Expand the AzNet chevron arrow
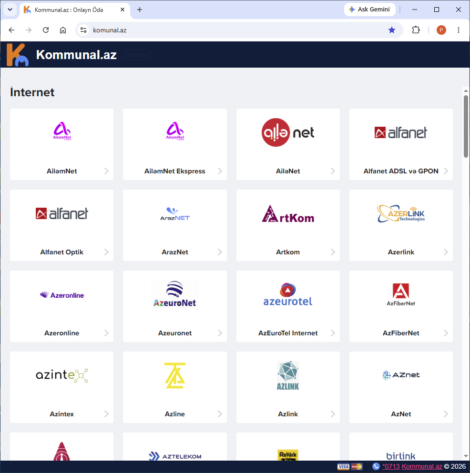The image size is (470, 473). (446, 414)
